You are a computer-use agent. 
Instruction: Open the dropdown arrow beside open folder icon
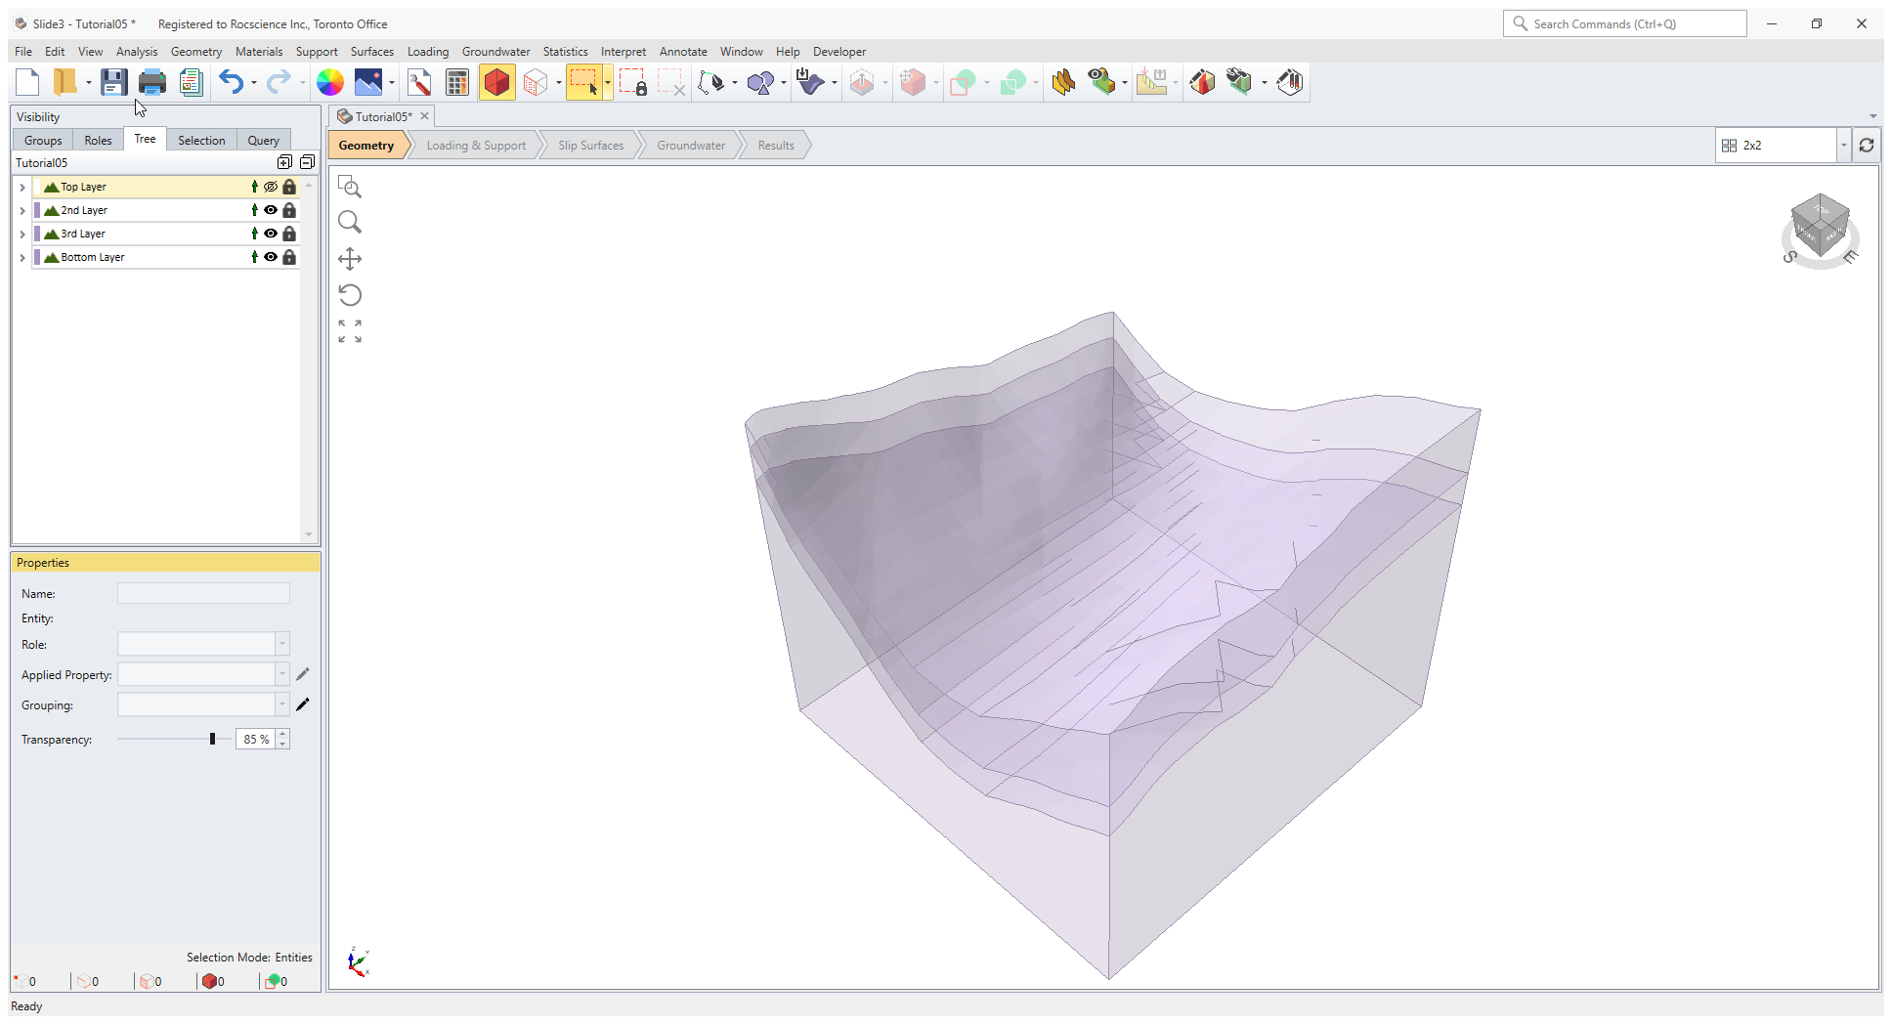[88, 83]
